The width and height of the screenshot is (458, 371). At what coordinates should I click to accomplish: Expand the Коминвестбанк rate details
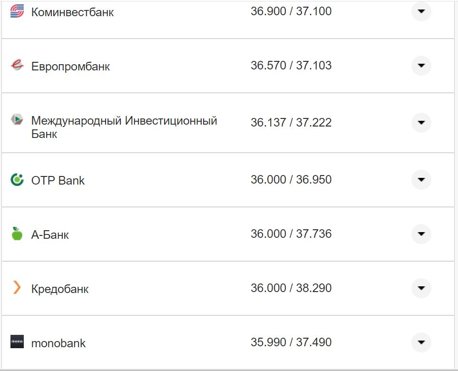(x=420, y=10)
